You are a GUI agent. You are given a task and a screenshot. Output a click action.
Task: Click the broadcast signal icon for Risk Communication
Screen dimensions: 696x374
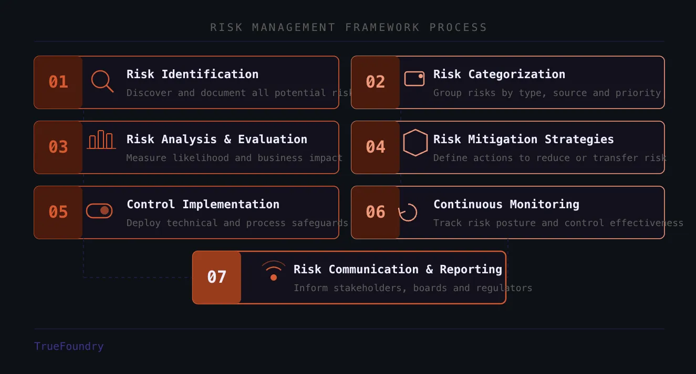point(273,271)
